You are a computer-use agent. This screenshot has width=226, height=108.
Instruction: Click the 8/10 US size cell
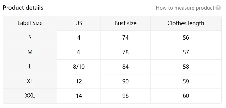click(79, 67)
